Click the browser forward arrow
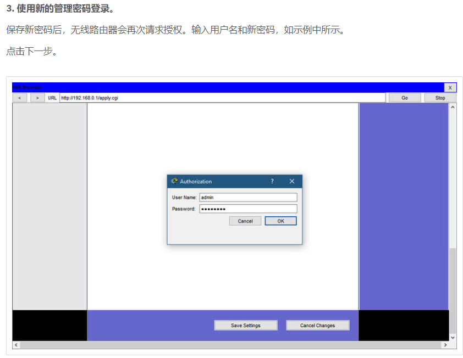The width and height of the screenshot is (463, 358). [37, 97]
